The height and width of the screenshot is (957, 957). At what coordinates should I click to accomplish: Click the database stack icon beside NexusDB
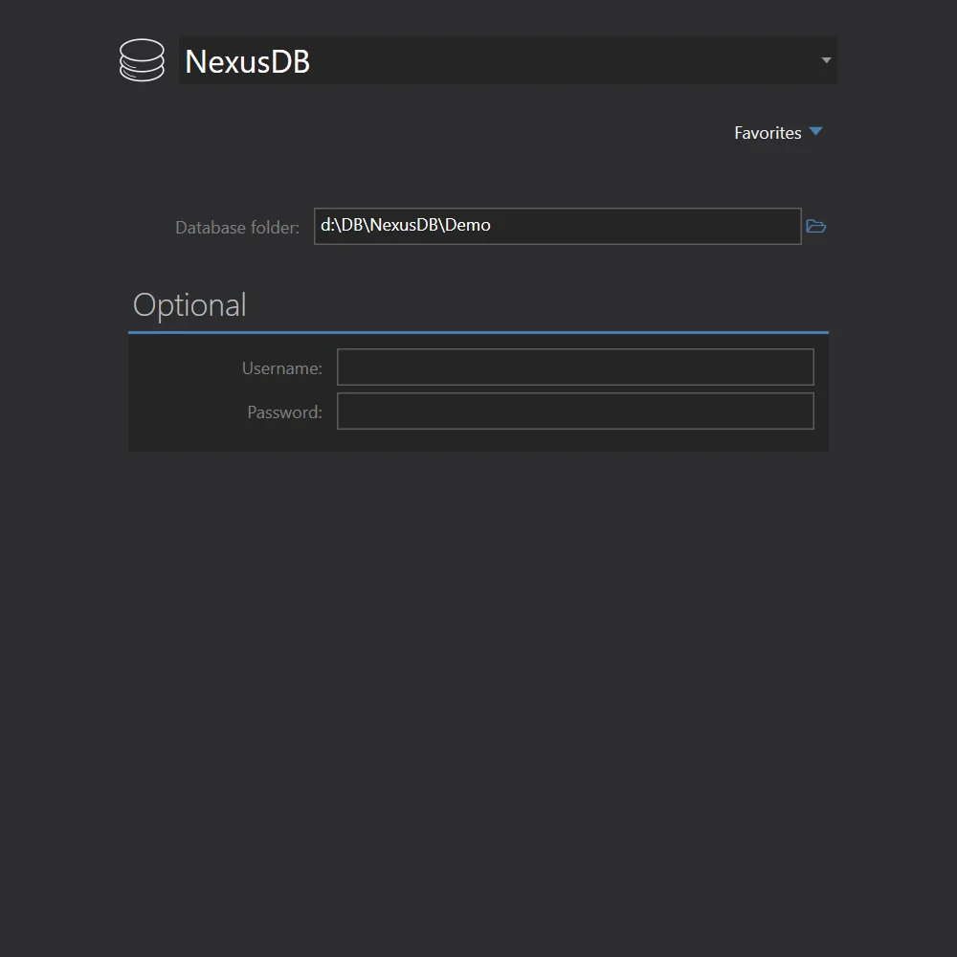[142, 60]
